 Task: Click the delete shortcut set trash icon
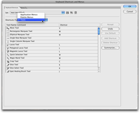tap(76, 13)
